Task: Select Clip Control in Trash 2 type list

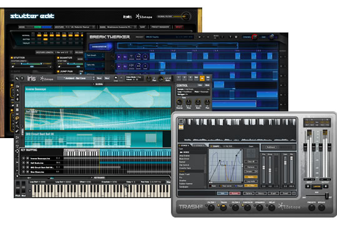Action: [184, 165]
